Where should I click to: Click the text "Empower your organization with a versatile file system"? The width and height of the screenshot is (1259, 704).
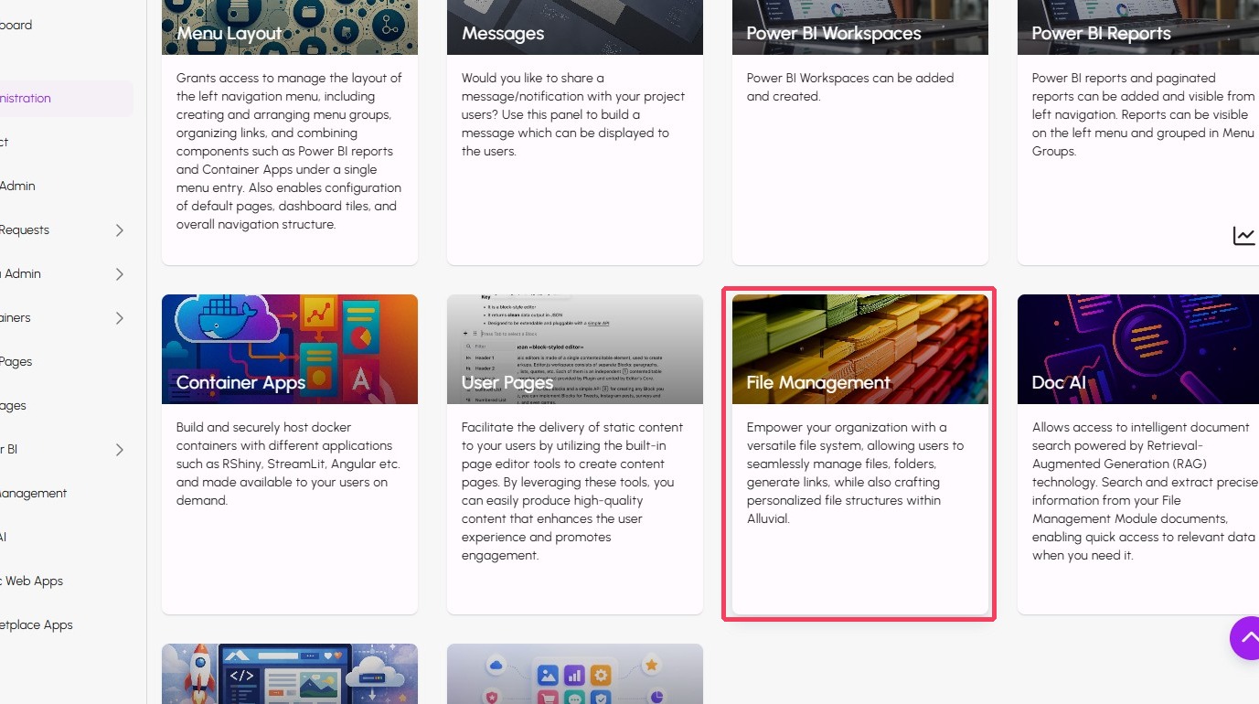pyautogui.click(x=855, y=437)
